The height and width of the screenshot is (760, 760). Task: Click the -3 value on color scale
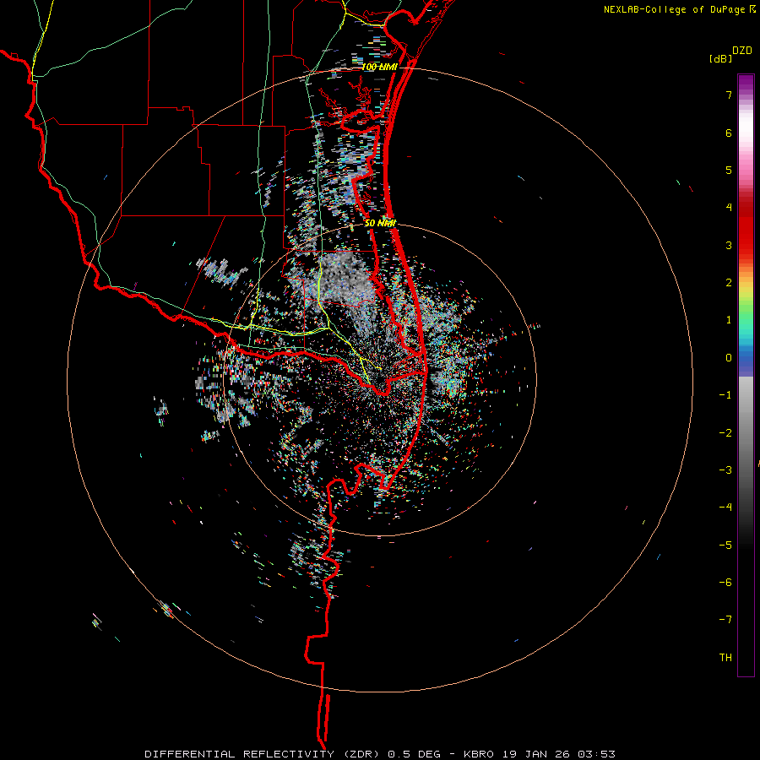(x=725, y=470)
